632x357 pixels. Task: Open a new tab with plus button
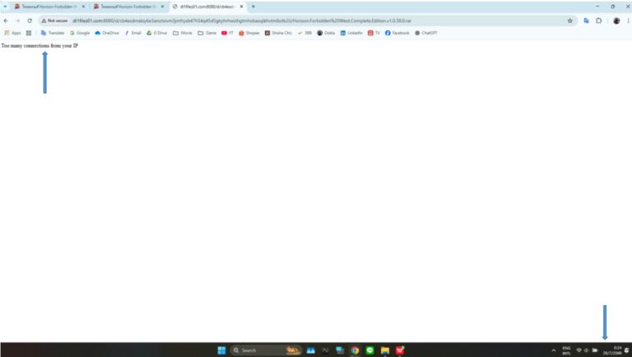(253, 7)
